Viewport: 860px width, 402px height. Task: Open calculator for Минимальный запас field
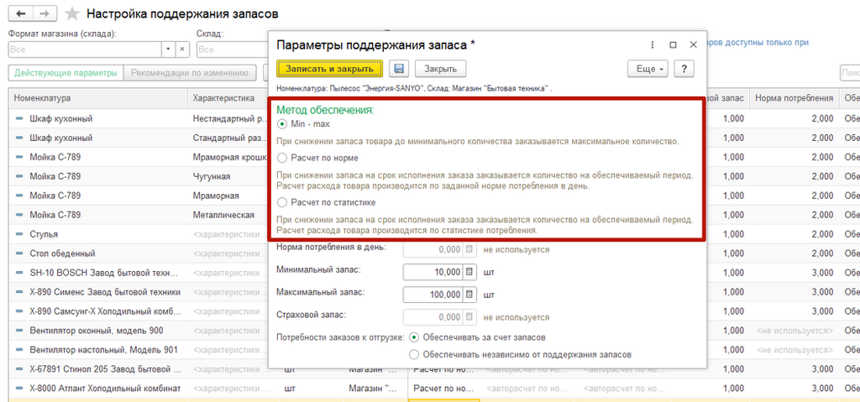point(469,272)
